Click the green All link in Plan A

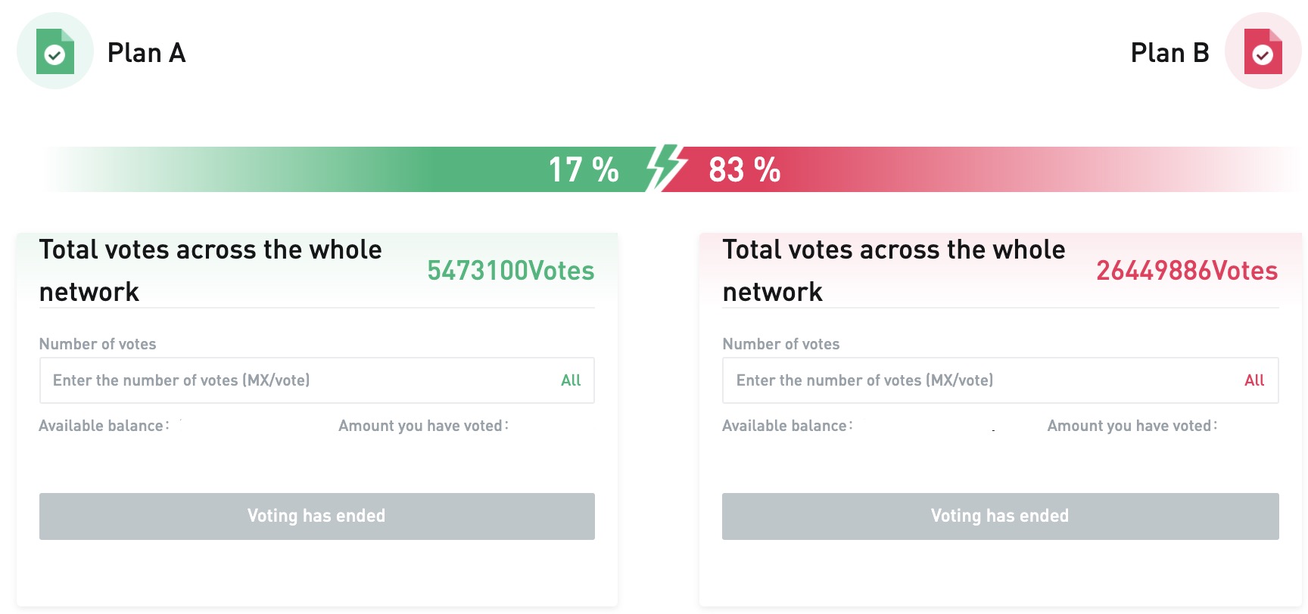coord(571,380)
